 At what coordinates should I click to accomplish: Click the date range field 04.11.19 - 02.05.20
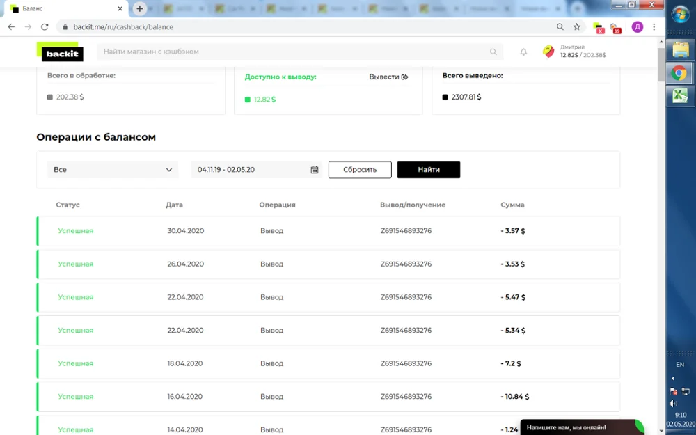[257, 170]
